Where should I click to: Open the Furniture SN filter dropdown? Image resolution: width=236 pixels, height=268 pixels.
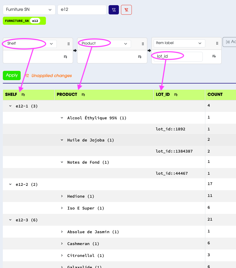(29, 10)
